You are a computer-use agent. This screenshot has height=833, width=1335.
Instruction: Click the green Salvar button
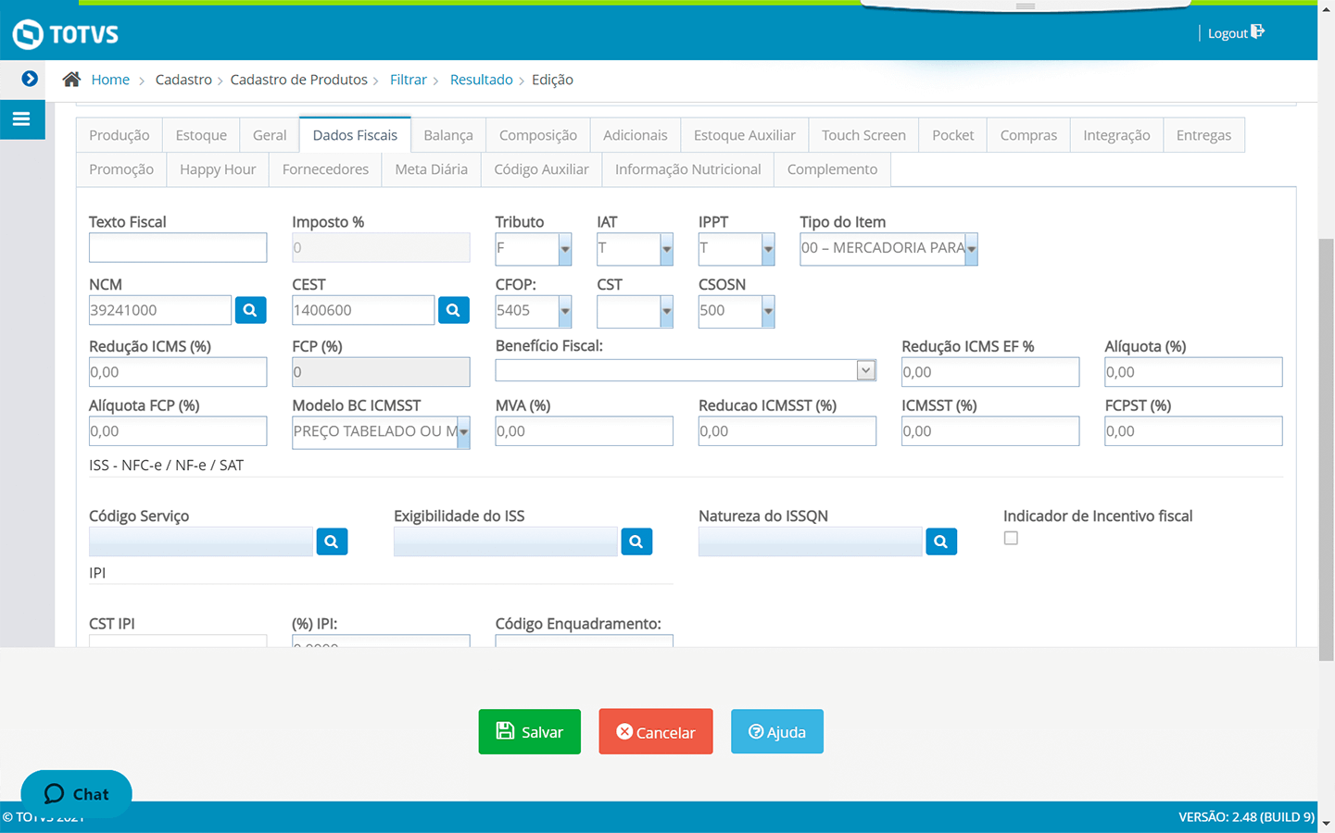[x=529, y=732]
